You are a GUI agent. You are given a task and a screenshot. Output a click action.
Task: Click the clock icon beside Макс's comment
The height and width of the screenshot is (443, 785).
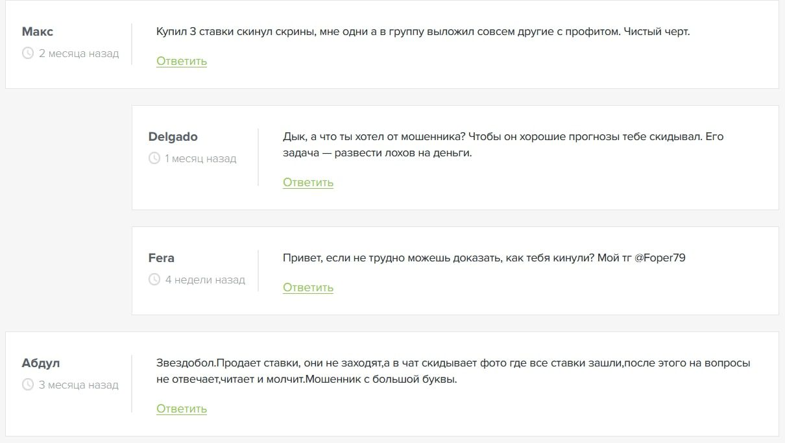tap(27, 54)
